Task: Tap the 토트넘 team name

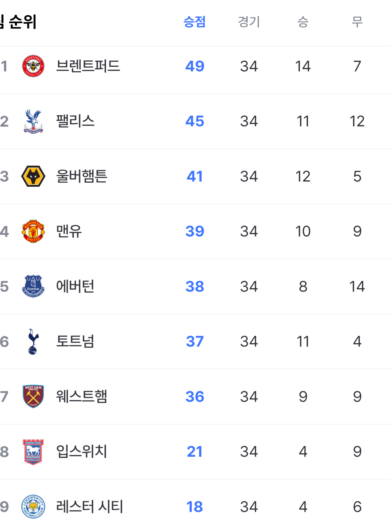Action: 75,341
